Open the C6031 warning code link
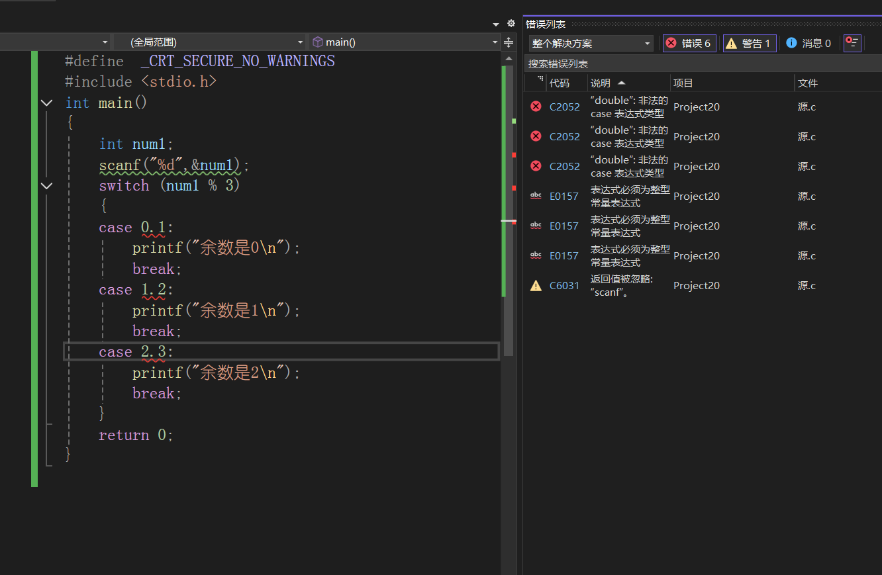Image resolution: width=882 pixels, height=575 pixels. tap(564, 286)
